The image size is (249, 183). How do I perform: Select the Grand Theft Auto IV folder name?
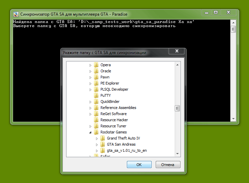click(x=123, y=138)
